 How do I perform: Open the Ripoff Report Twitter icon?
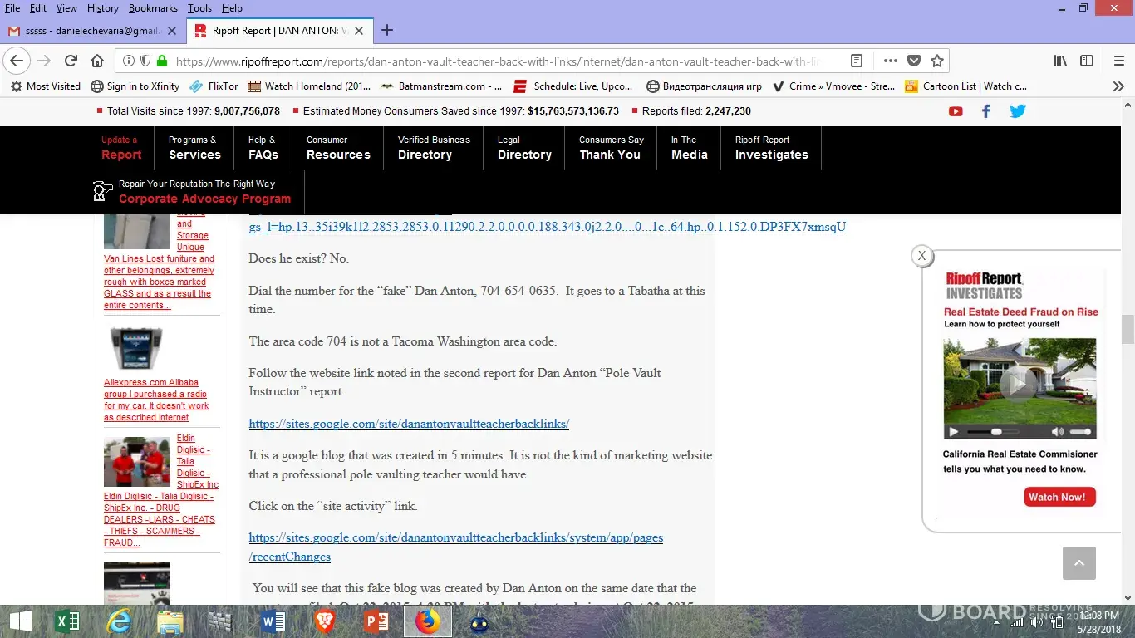(1017, 111)
